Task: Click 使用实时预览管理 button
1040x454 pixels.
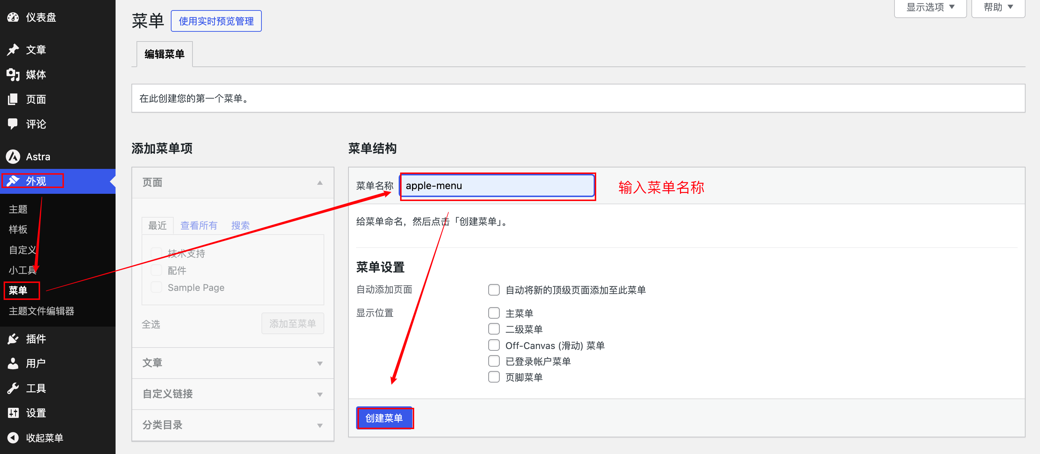Action: click(x=216, y=21)
